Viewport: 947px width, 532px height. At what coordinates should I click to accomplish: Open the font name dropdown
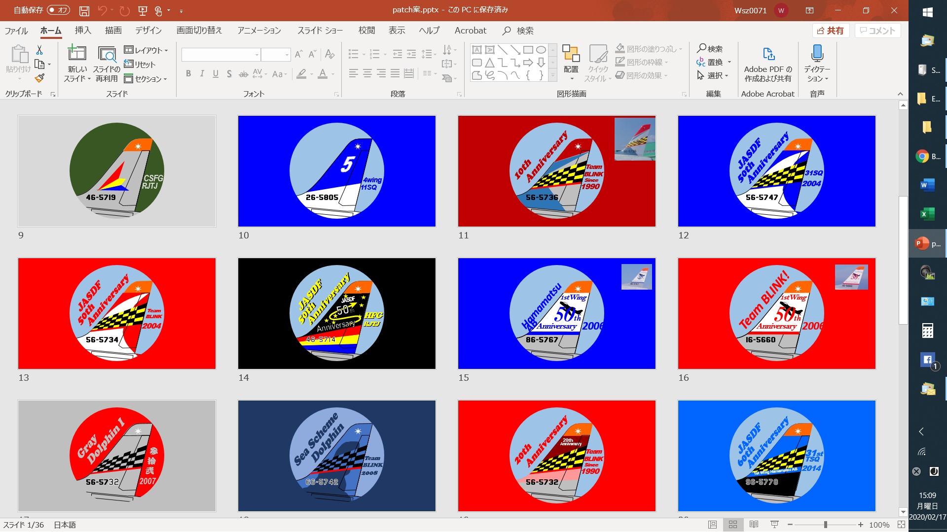(257, 55)
